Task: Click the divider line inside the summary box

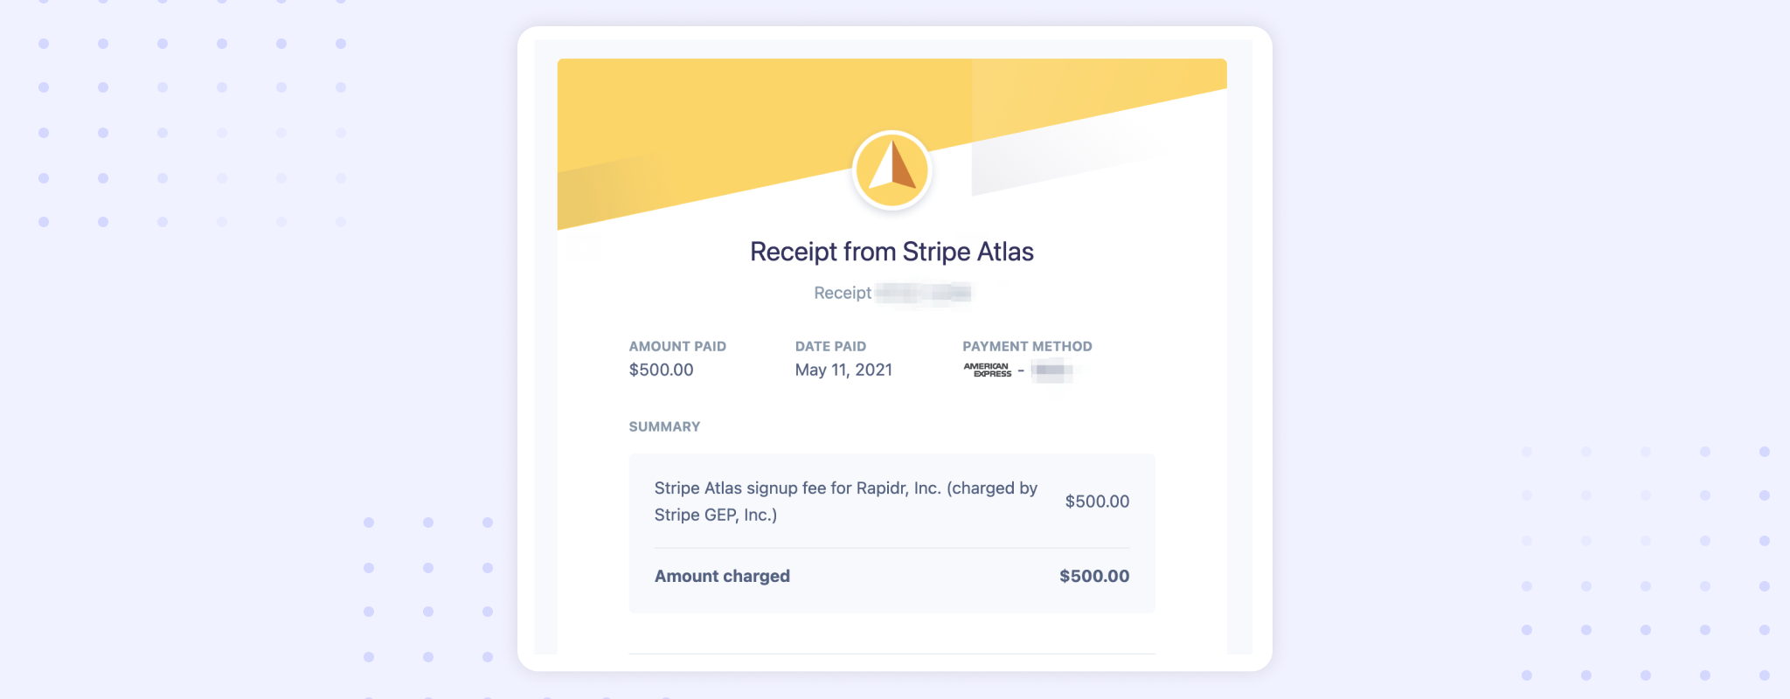Action: pos(892,548)
